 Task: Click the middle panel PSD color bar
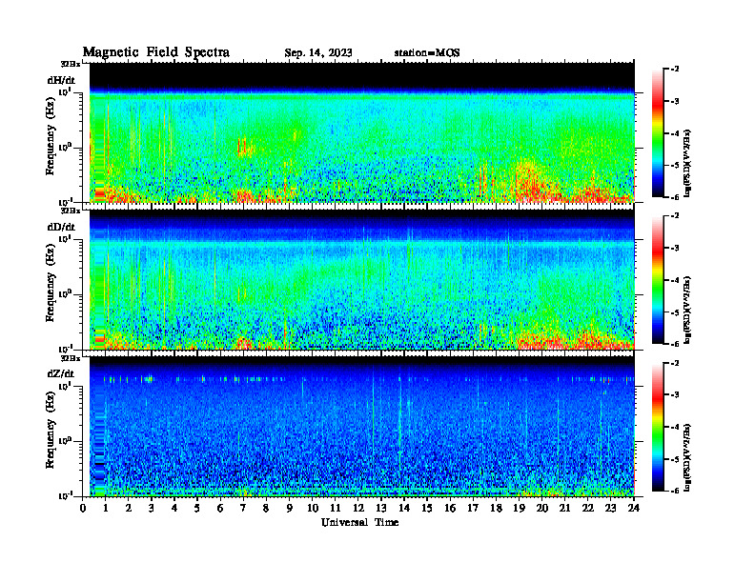pos(658,279)
